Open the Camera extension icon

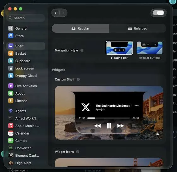click(x=11, y=141)
